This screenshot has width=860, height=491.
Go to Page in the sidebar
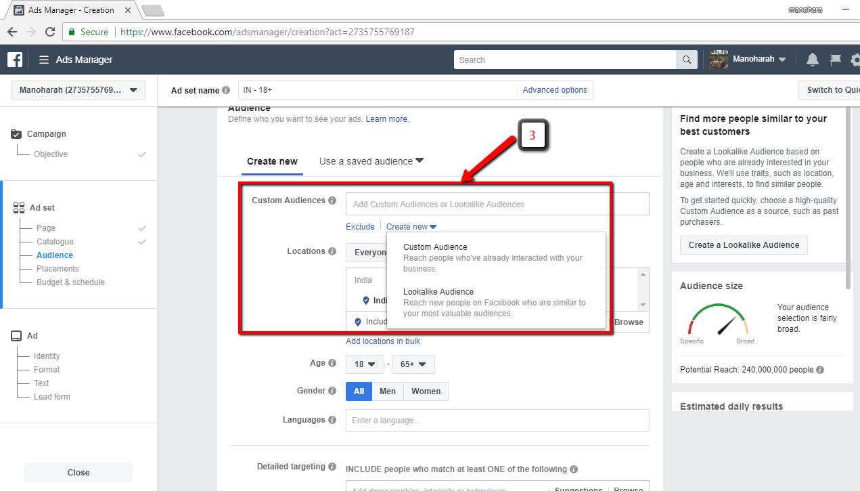(46, 228)
